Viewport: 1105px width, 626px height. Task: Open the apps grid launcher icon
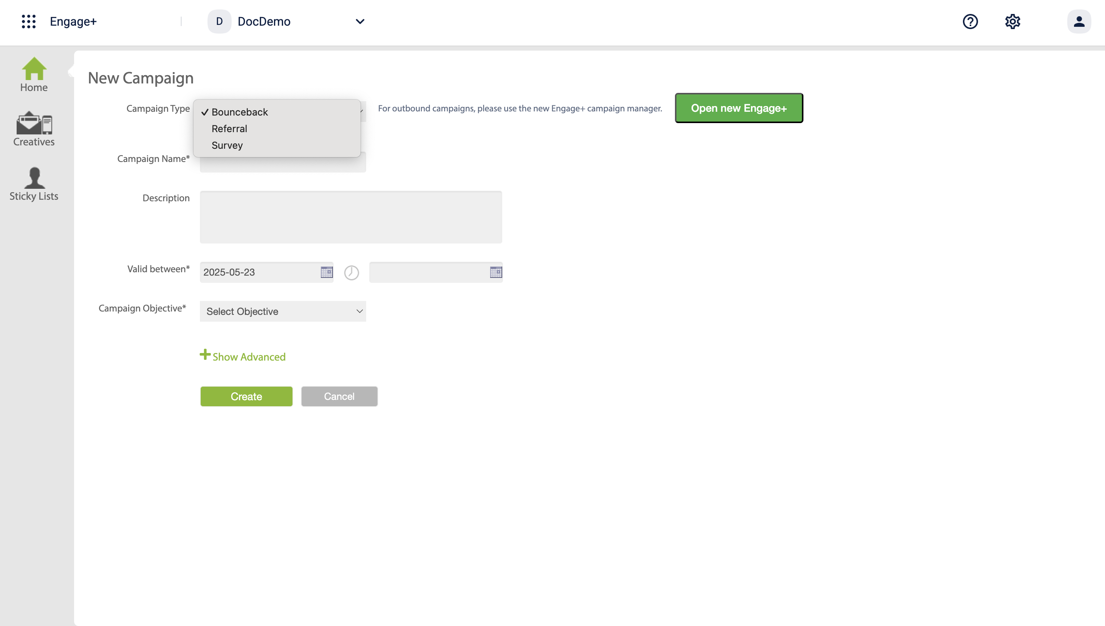click(28, 22)
